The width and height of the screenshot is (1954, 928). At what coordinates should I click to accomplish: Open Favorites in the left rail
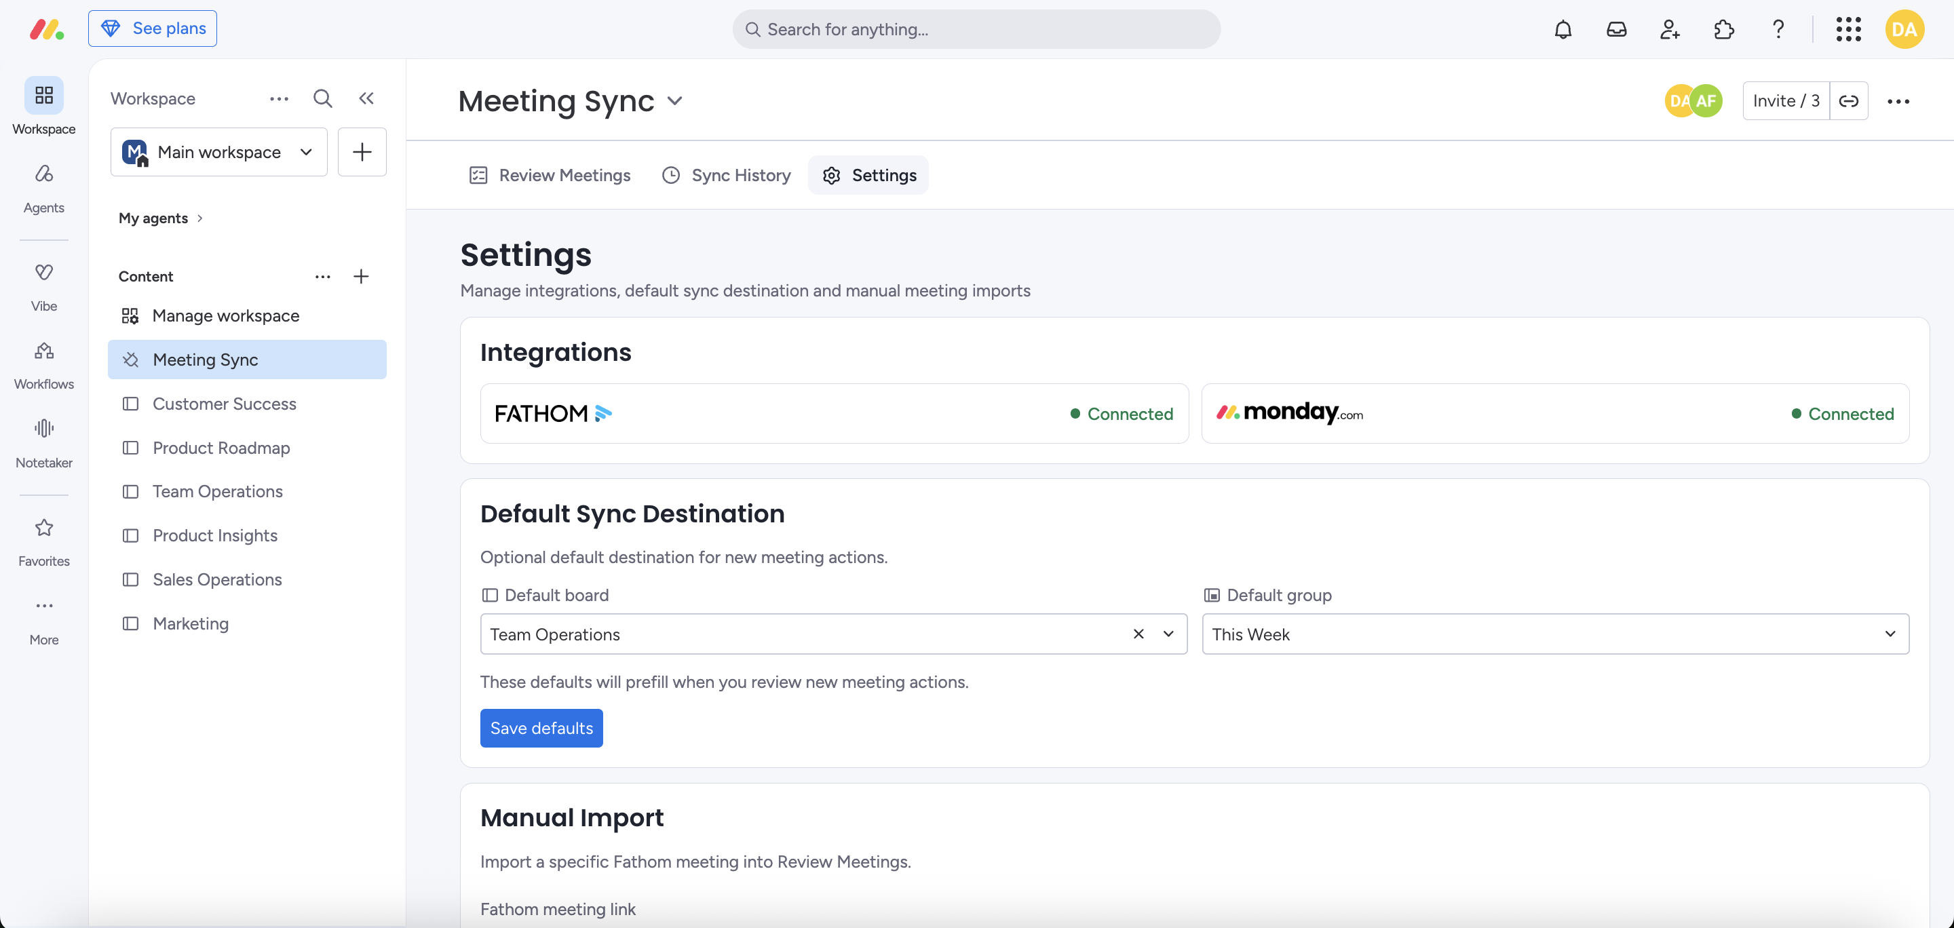(x=44, y=542)
